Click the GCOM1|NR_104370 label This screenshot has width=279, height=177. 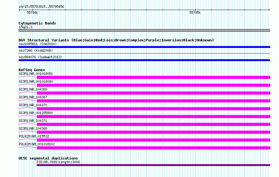(x=33, y=105)
